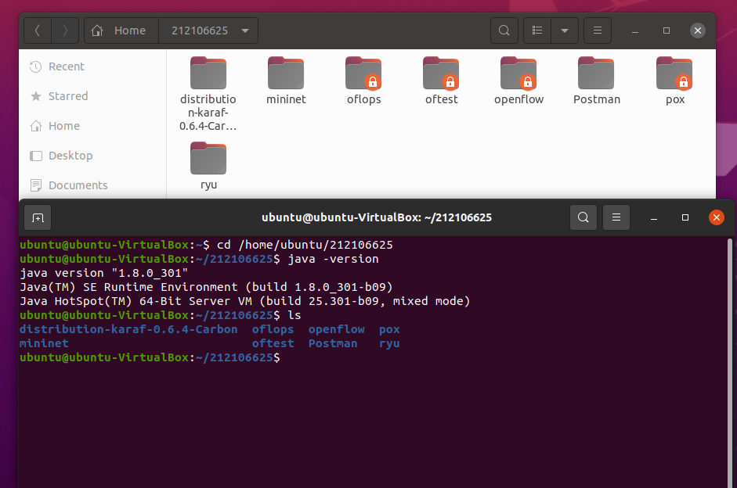Viewport: 737px width, 488px height.
Task: Click "oflops" in terminal output
Action: [273, 329]
